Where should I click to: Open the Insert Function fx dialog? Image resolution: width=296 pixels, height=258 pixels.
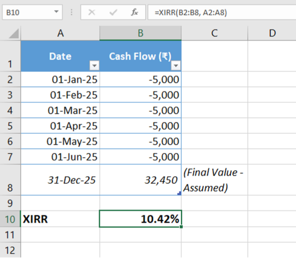tap(134, 12)
